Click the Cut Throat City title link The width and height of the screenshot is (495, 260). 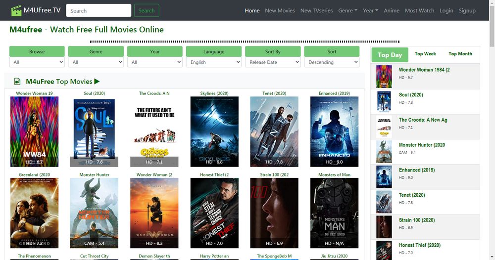pos(94,256)
